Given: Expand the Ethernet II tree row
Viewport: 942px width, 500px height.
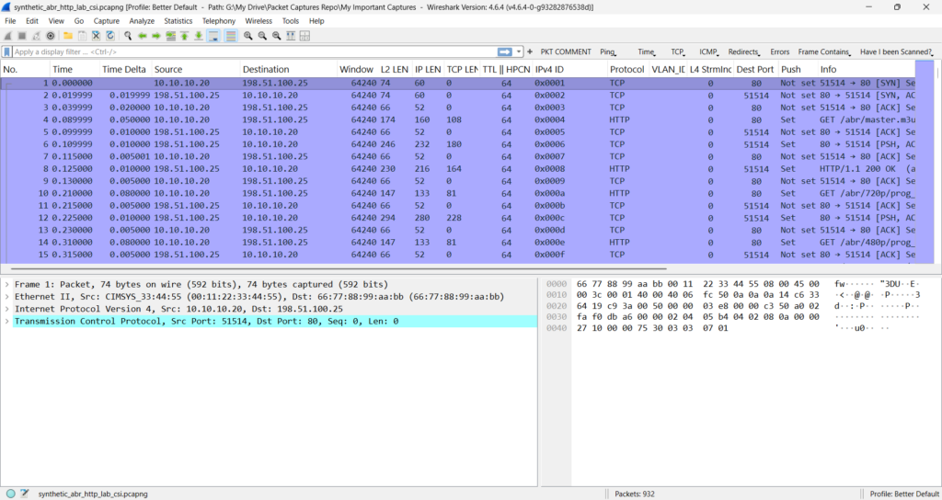Looking at the screenshot, I should pyautogui.click(x=7, y=297).
